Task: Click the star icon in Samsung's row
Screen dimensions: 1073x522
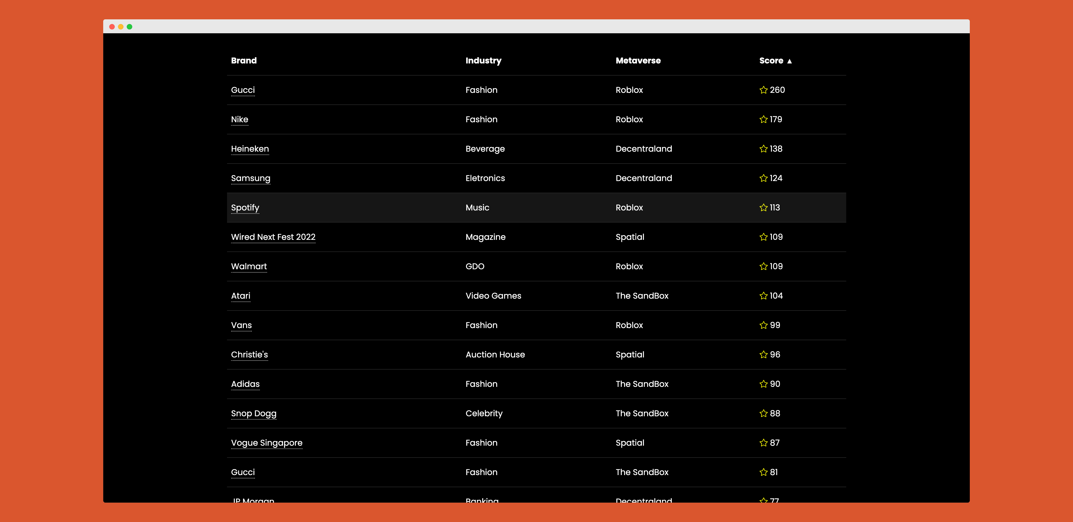Action: pos(763,178)
